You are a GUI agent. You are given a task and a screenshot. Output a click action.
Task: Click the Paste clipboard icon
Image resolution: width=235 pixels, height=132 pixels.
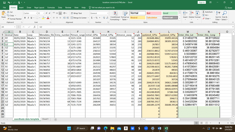coord(3,14)
